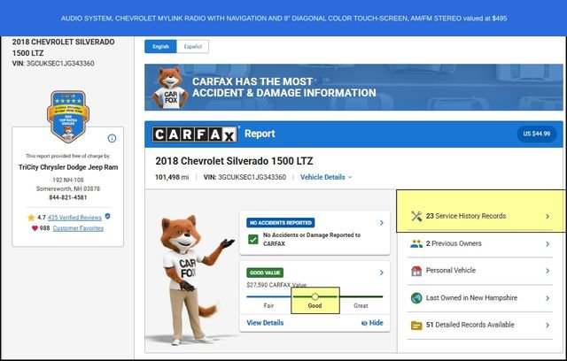
Task: Hide the CARFAX value card
Action: click(x=372, y=323)
